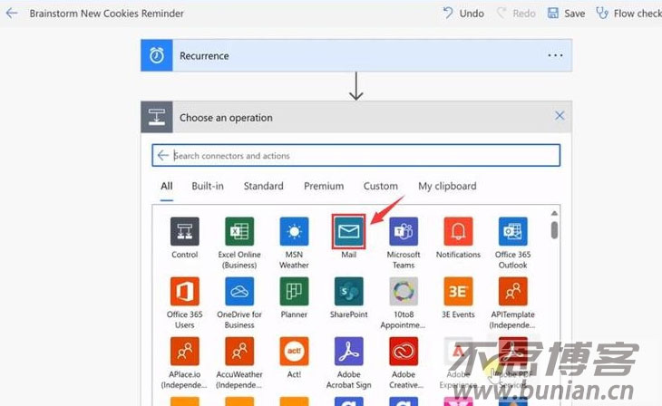Close the Choose an operation panel
The width and height of the screenshot is (662, 406).
pos(560,116)
